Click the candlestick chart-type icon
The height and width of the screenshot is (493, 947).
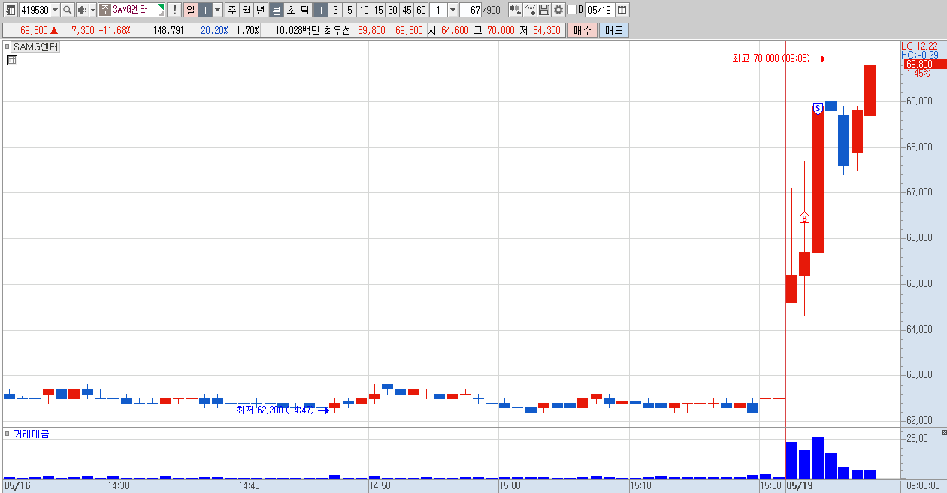[515, 10]
